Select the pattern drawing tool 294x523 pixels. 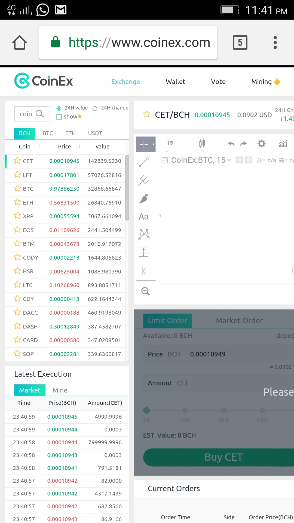[x=144, y=234]
